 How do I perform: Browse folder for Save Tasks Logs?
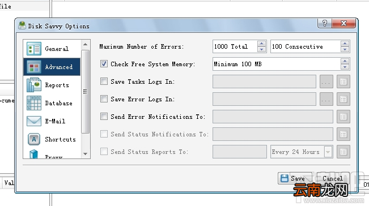coord(326,81)
